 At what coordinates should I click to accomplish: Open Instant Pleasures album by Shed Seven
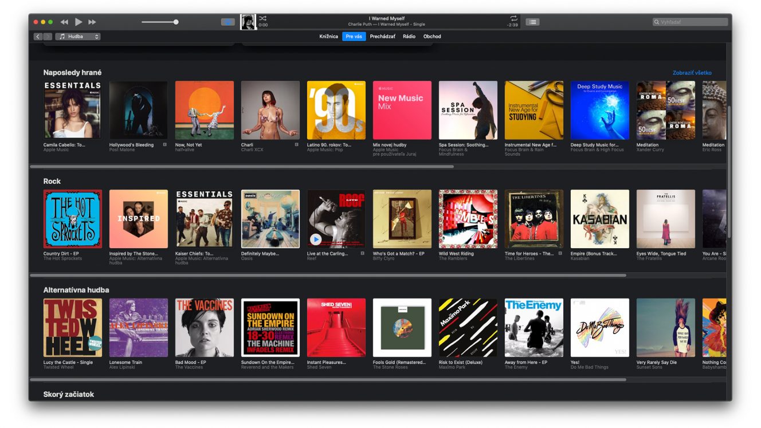336,328
